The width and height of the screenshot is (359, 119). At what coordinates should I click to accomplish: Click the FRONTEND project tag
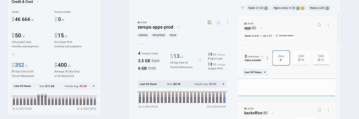pyautogui.click(x=159, y=35)
